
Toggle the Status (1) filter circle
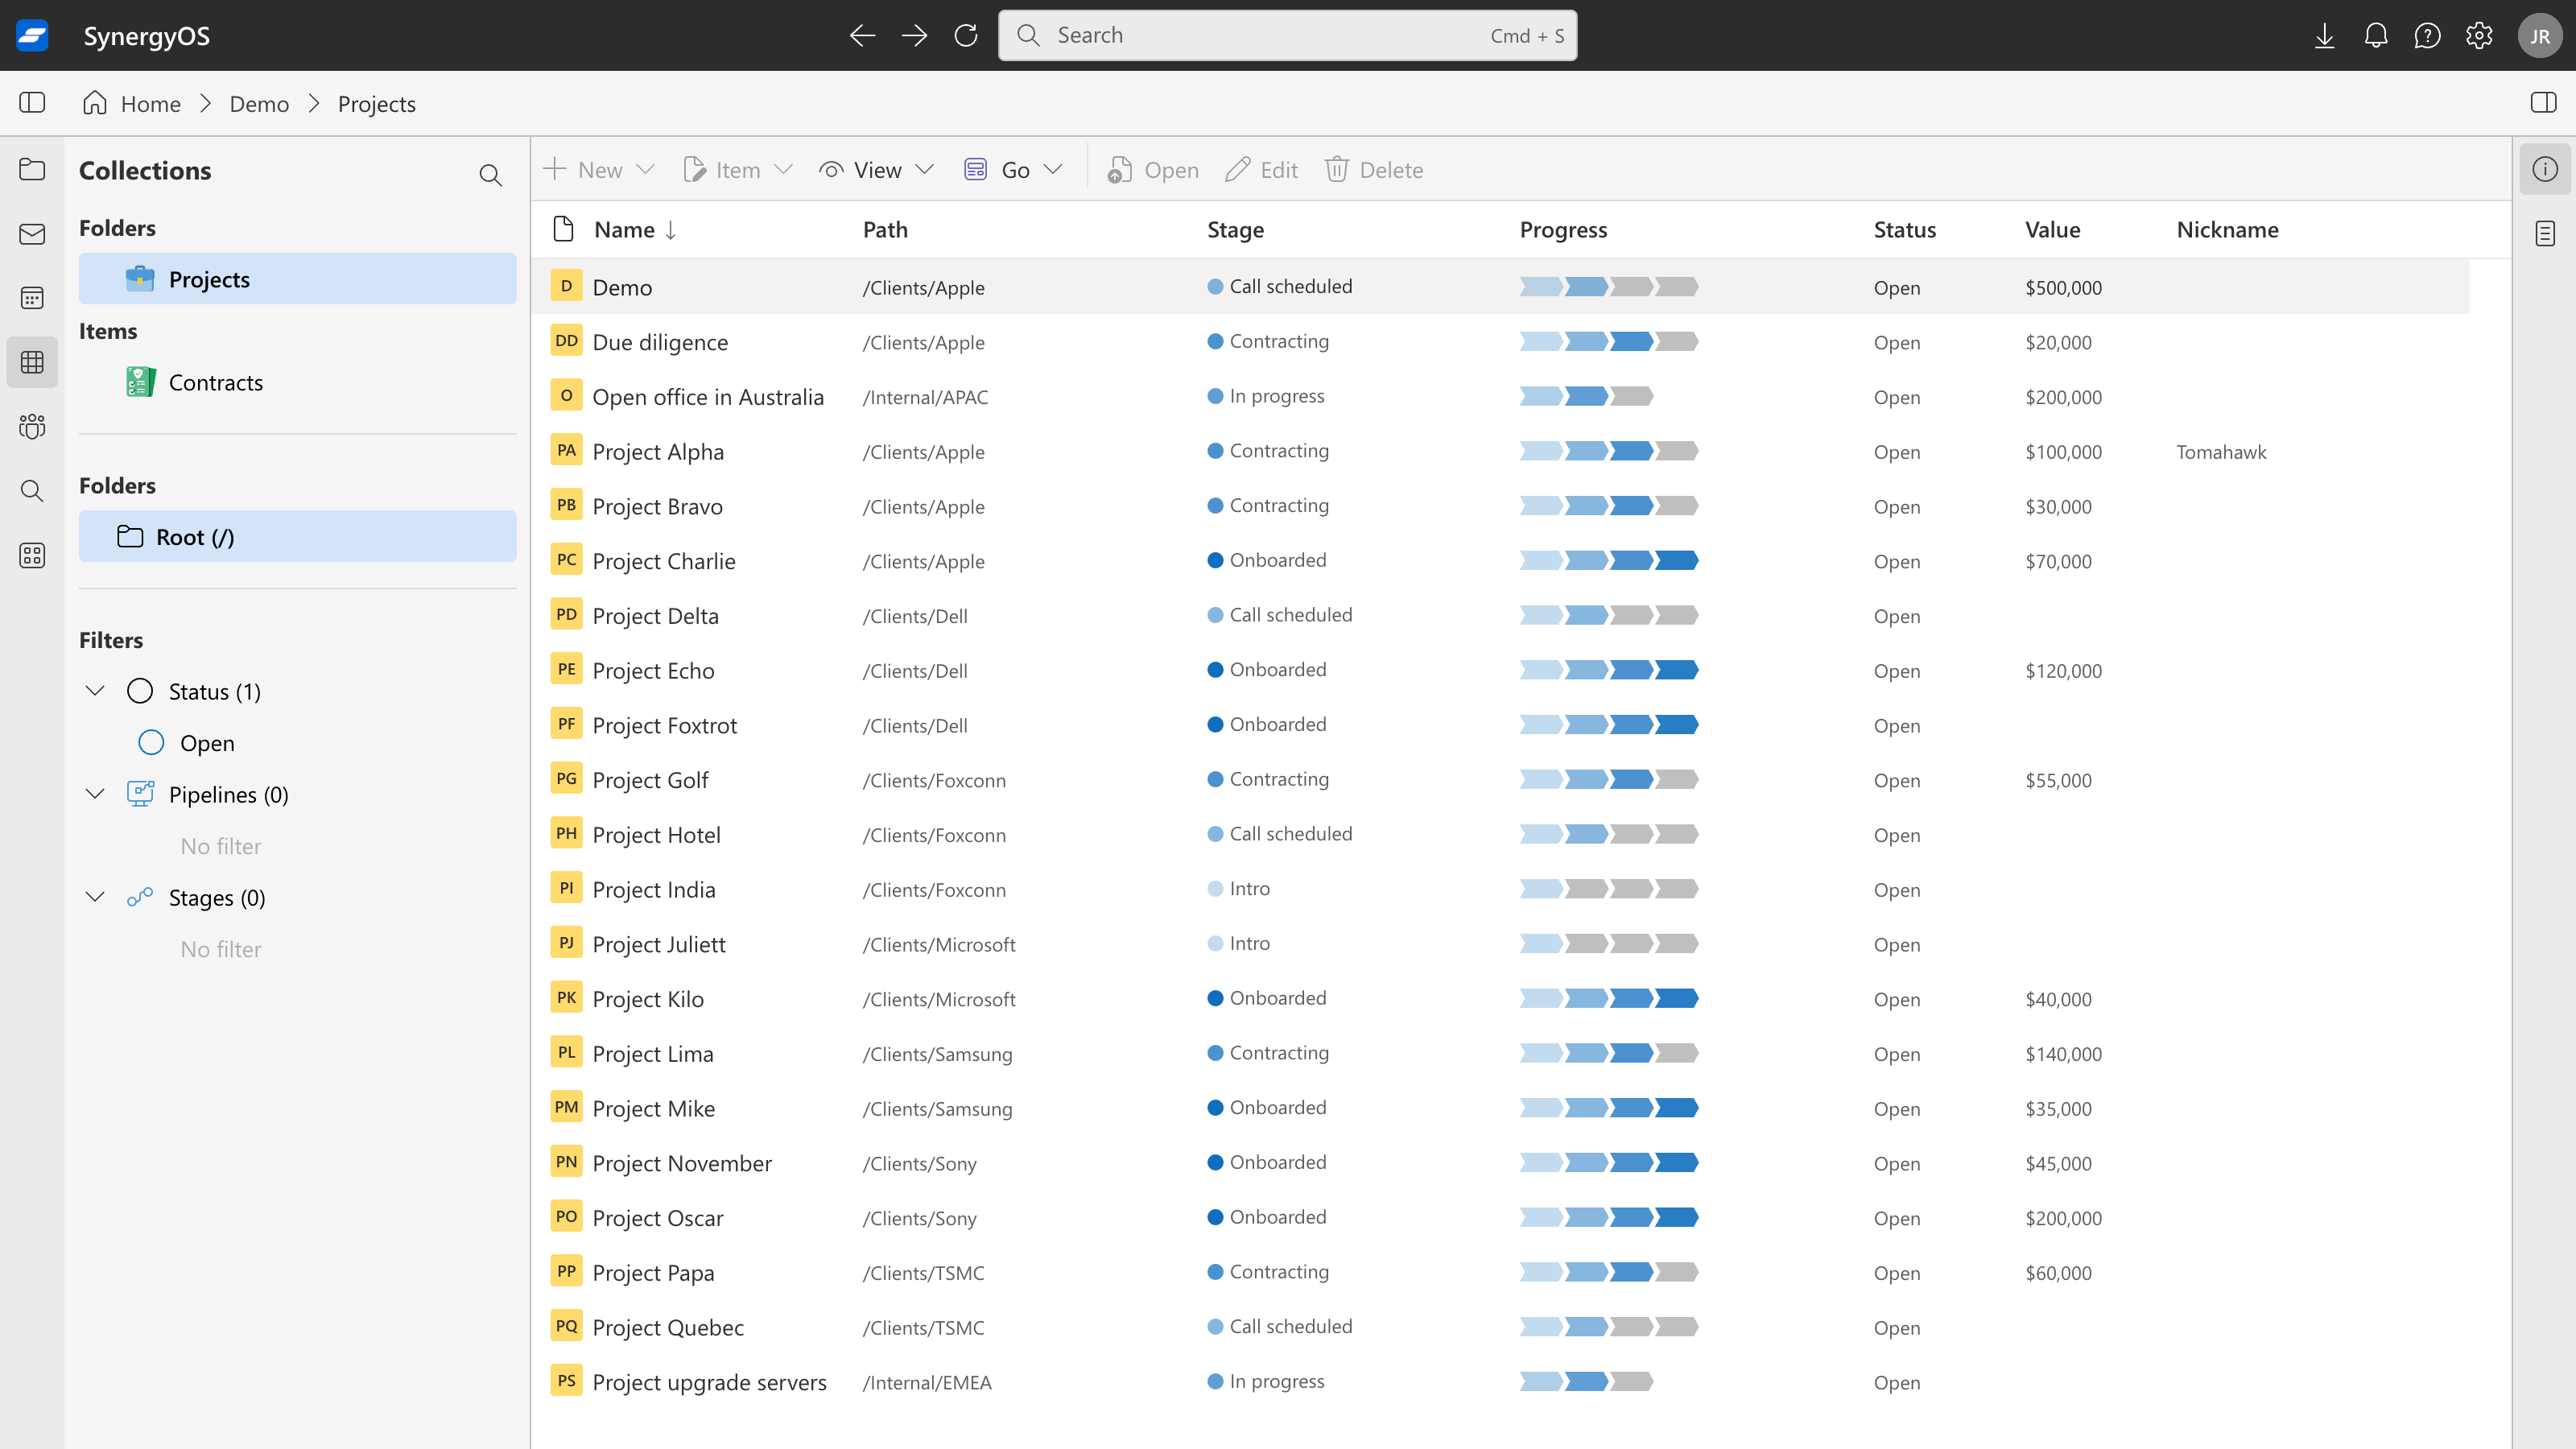140,691
